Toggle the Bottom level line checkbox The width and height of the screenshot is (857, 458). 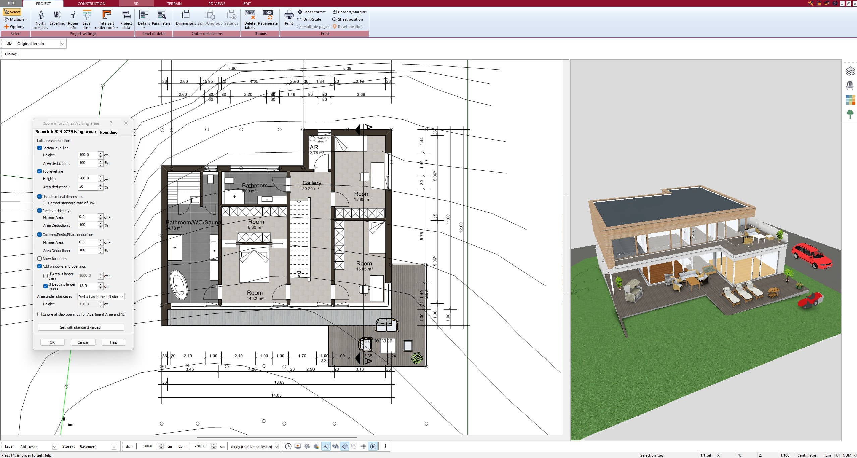click(x=40, y=148)
